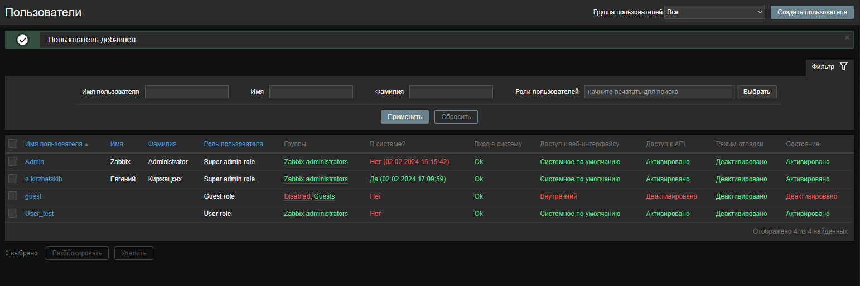Click the Disabled group link for guest
This screenshot has width=860, height=286.
[297, 196]
